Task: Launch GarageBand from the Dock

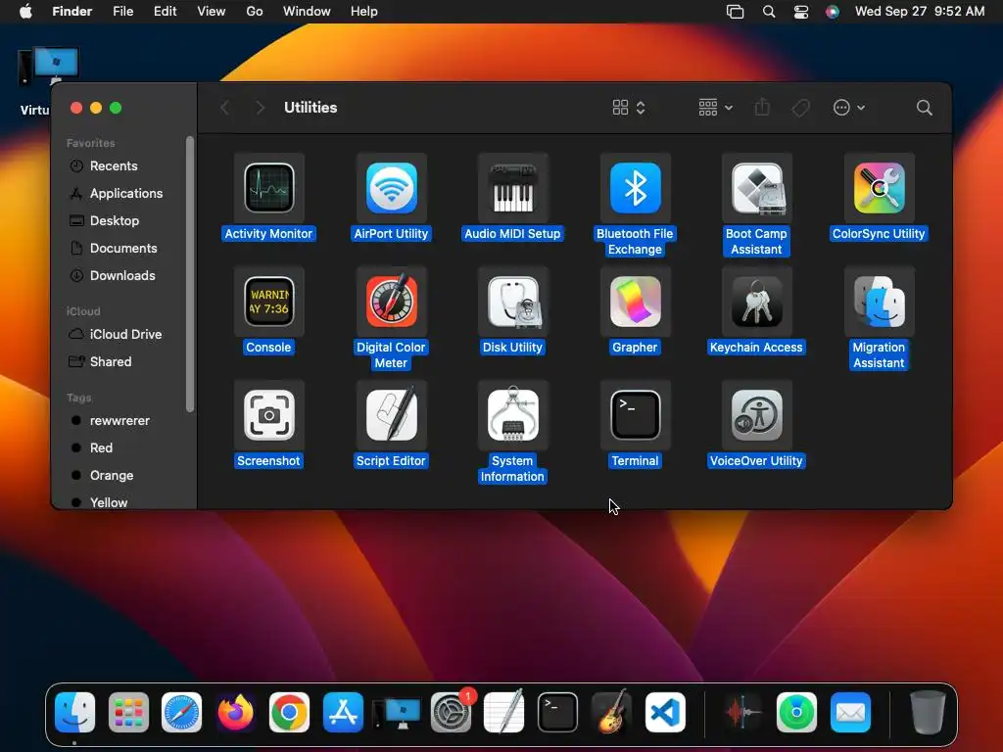Action: point(611,713)
